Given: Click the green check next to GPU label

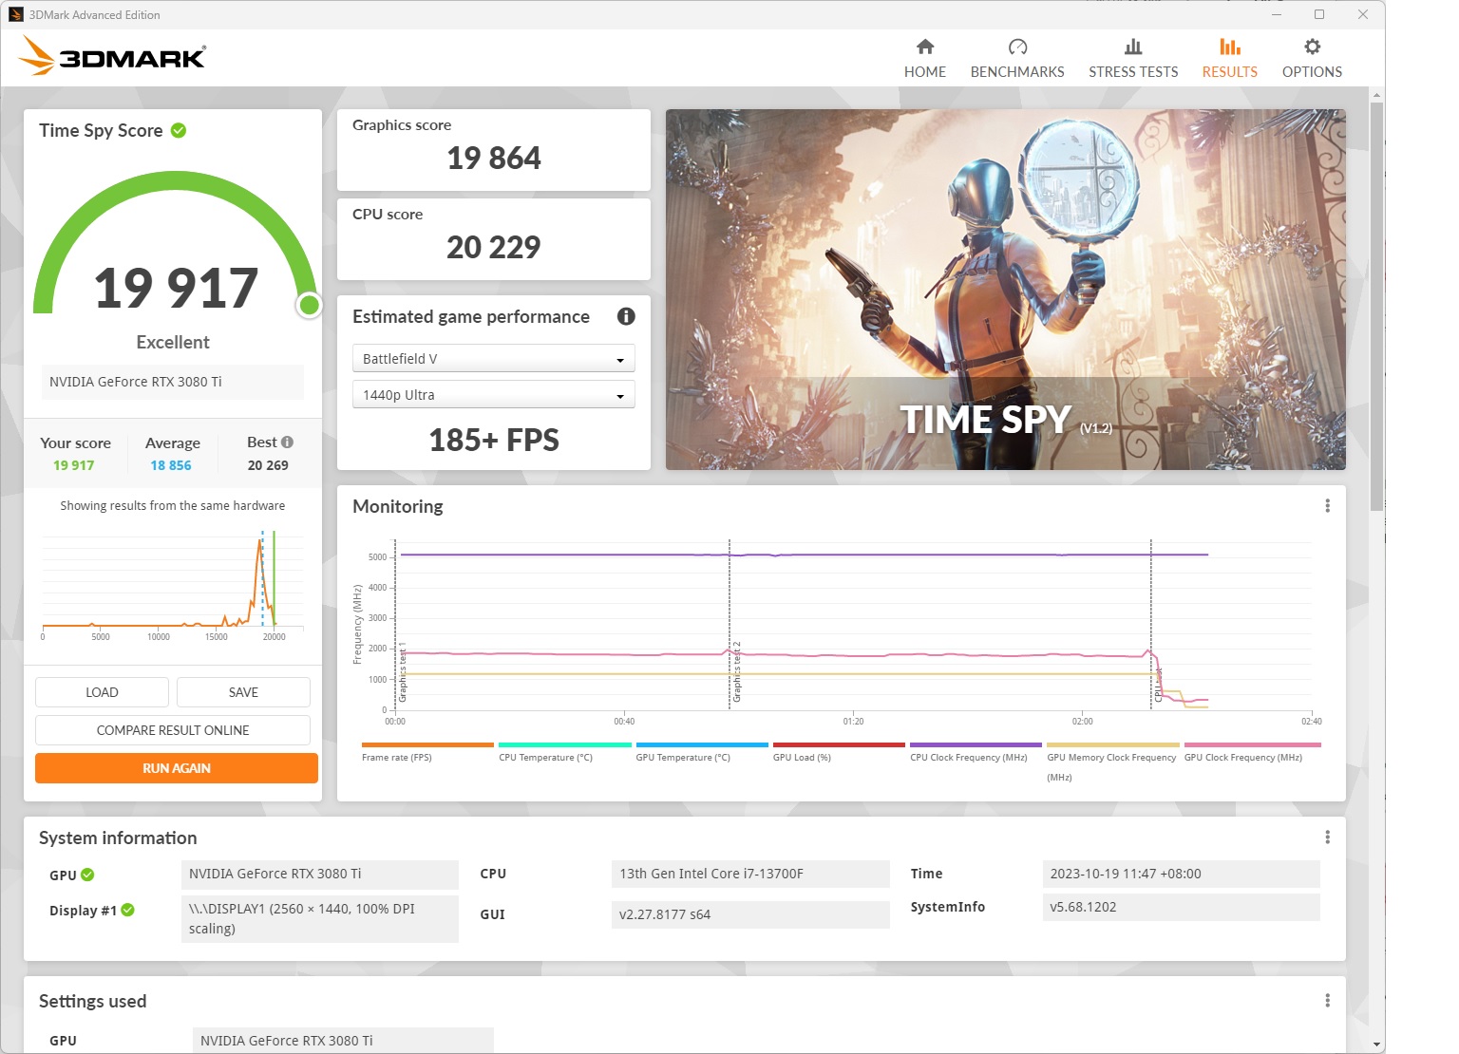Looking at the screenshot, I should [x=87, y=875].
